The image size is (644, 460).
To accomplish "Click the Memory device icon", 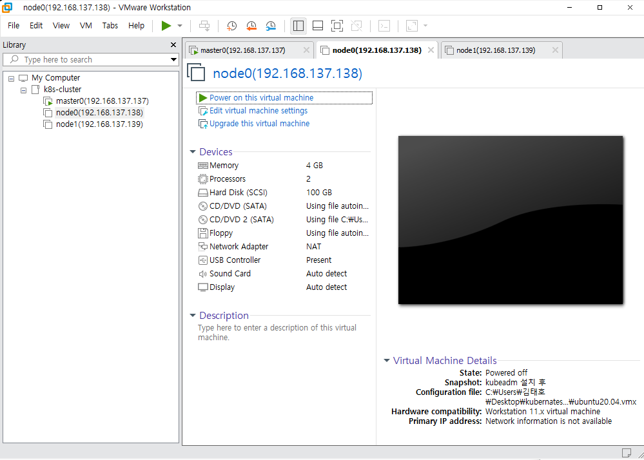I will pos(203,166).
